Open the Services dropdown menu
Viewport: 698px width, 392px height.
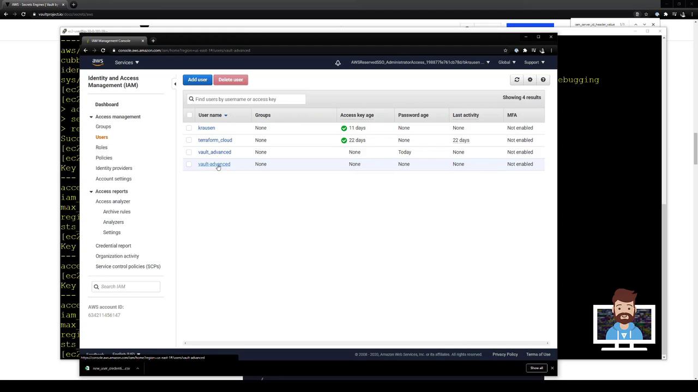click(x=127, y=63)
